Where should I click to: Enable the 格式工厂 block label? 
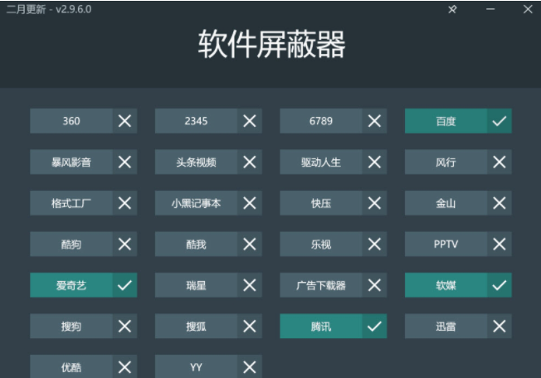(71, 203)
